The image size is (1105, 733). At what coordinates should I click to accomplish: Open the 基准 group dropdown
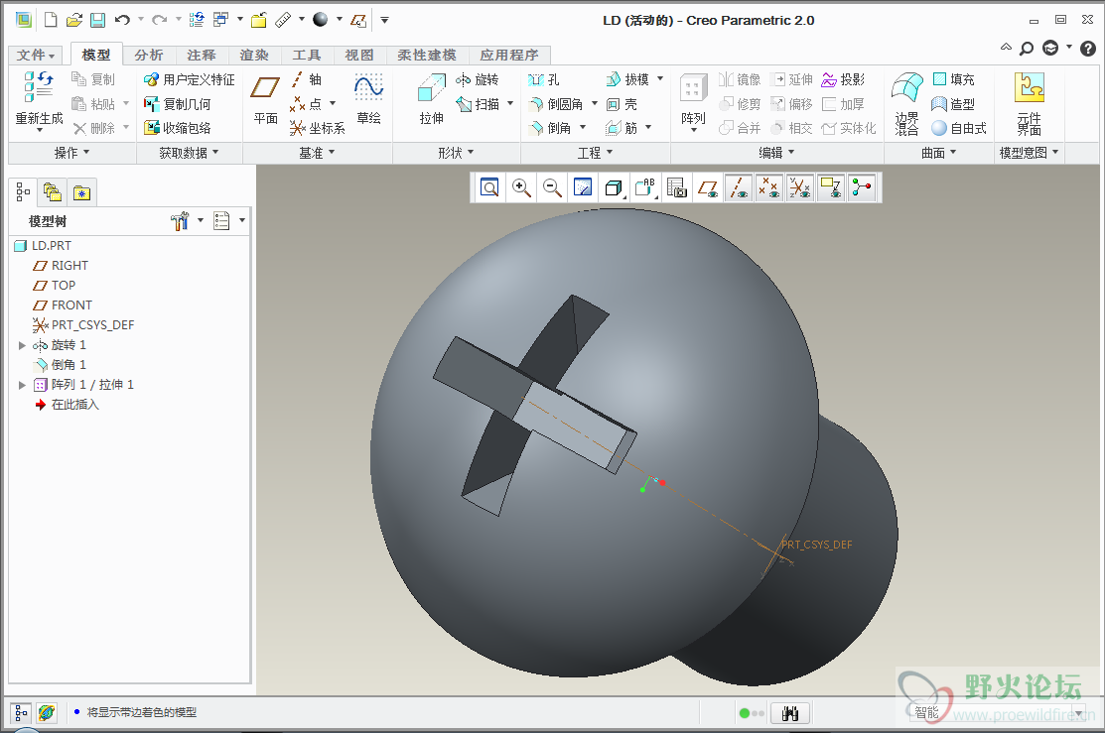click(x=317, y=153)
